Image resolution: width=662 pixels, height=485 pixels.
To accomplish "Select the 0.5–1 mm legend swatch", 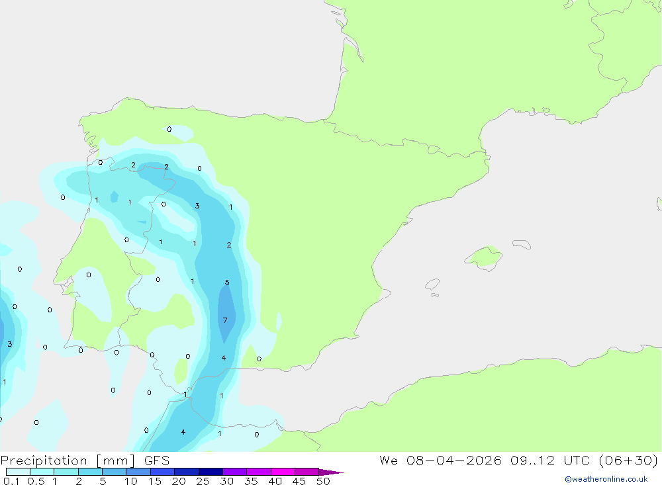I will [x=42, y=472].
